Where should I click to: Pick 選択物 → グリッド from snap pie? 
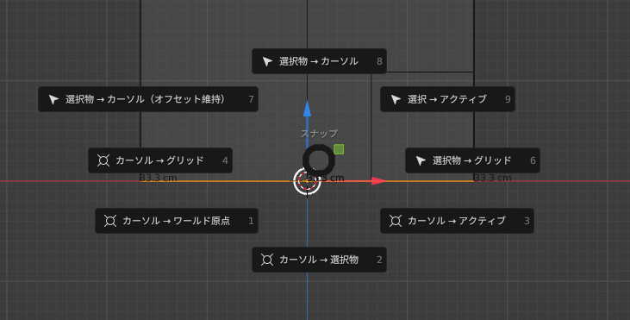pyautogui.click(x=472, y=160)
